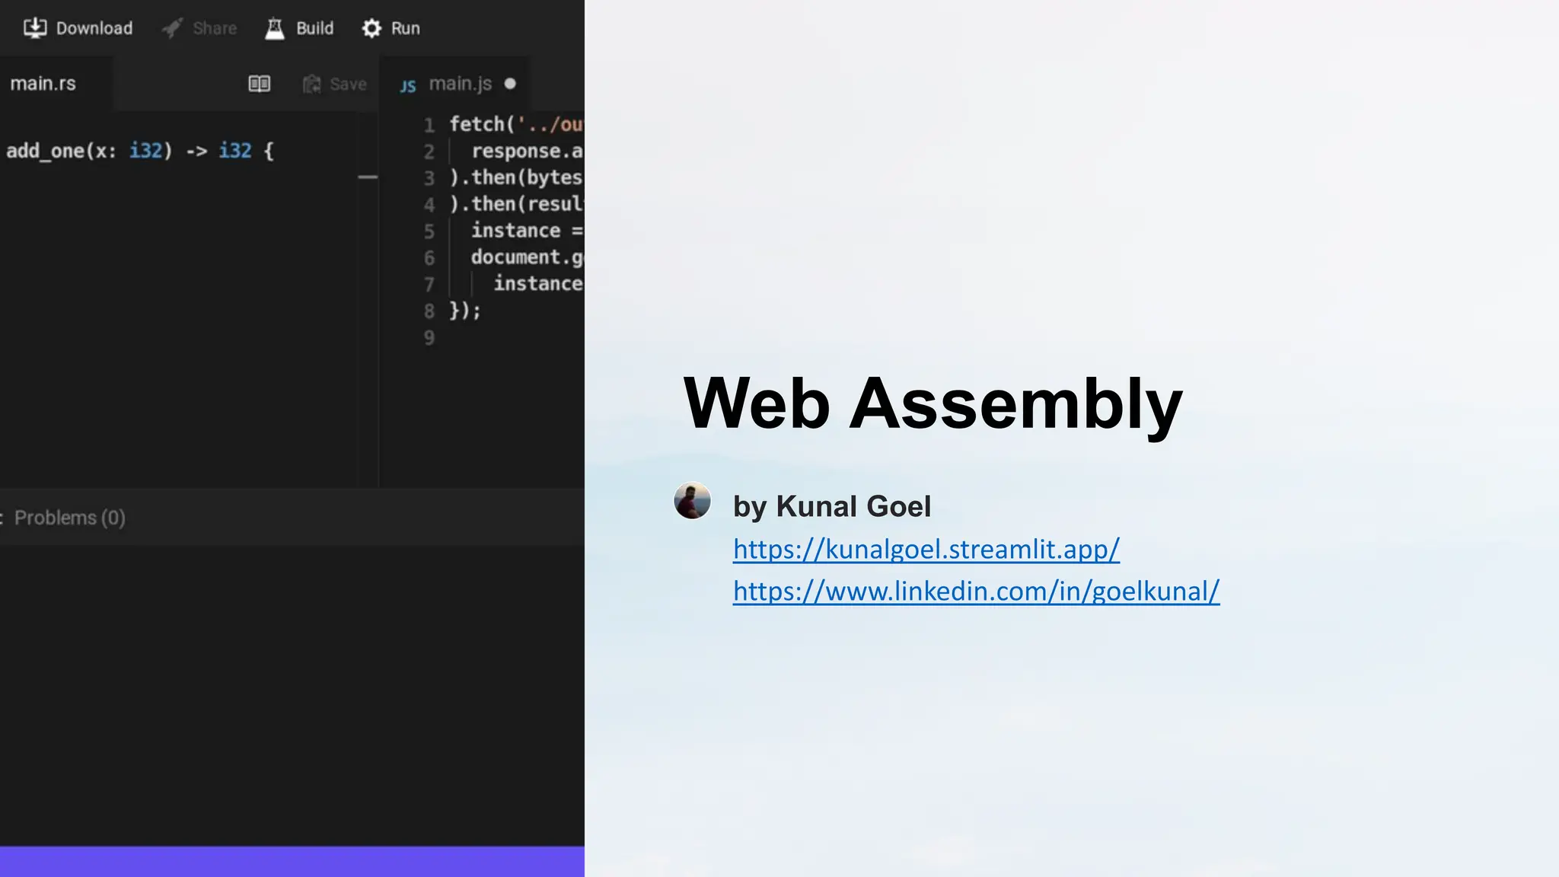Open the LinkedIn goelkunal profile link
This screenshot has width=1559, height=877.
(x=976, y=591)
